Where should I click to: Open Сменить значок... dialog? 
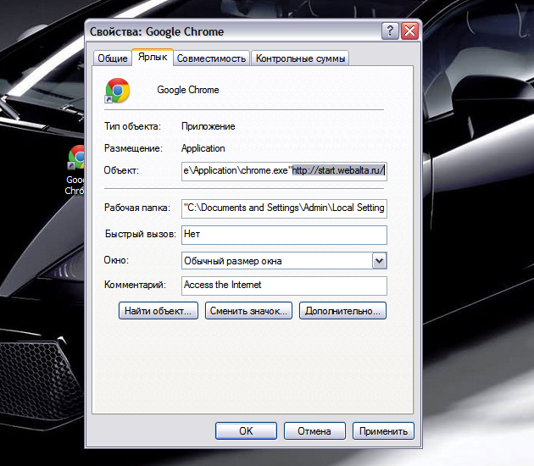[248, 310]
